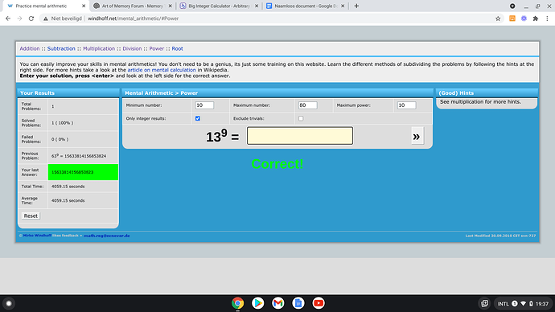Open the Subtraction practice link
Image resolution: width=555 pixels, height=312 pixels.
pos(61,48)
